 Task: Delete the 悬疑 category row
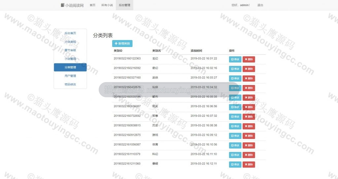point(249,164)
